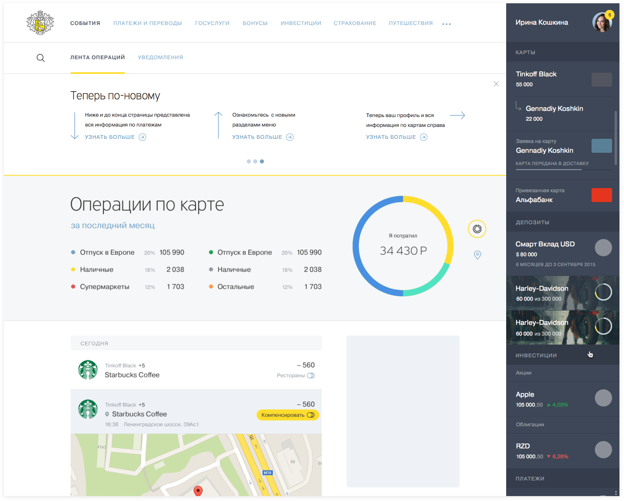624x501 pixels.
Task: Click the M10 highway badge on the map
Action: (x=268, y=473)
